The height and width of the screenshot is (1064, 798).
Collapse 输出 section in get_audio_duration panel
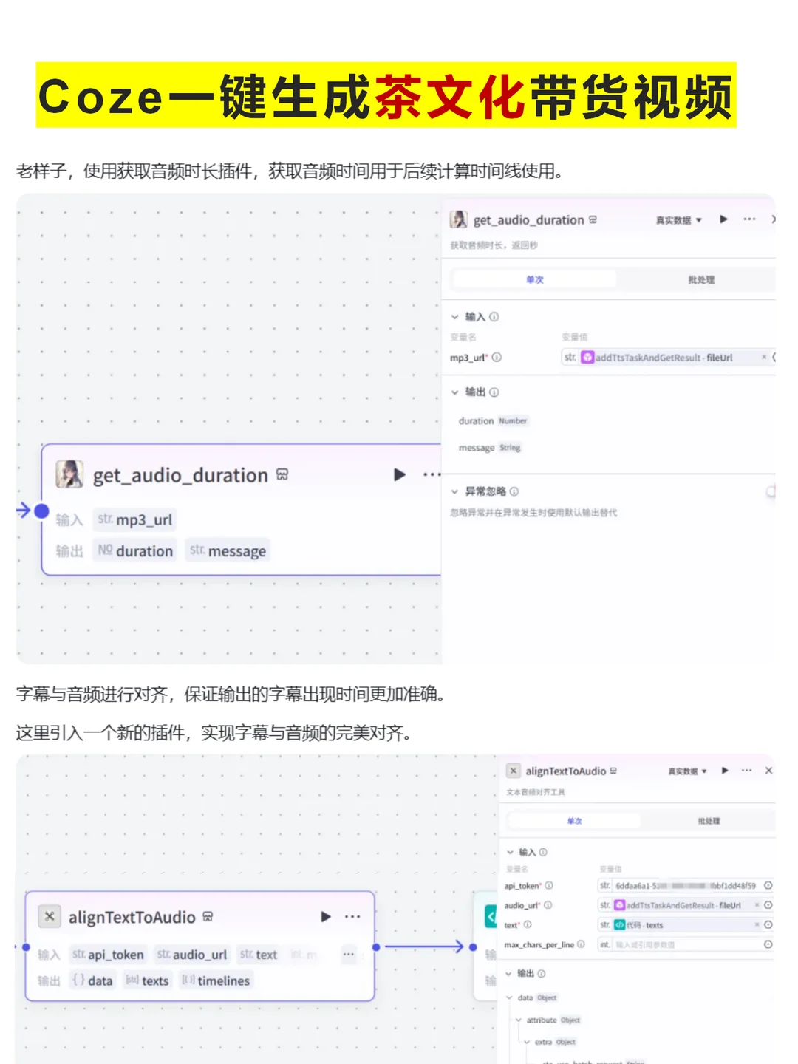click(455, 392)
